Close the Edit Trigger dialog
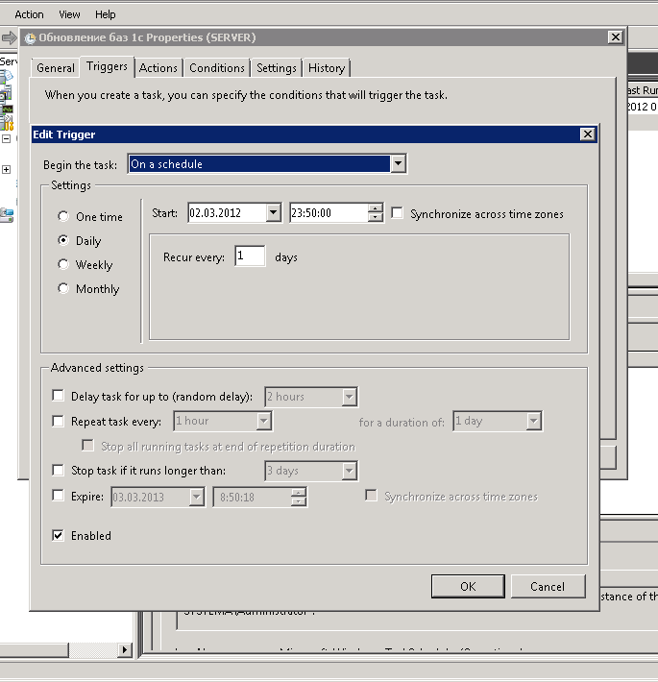 tap(588, 134)
